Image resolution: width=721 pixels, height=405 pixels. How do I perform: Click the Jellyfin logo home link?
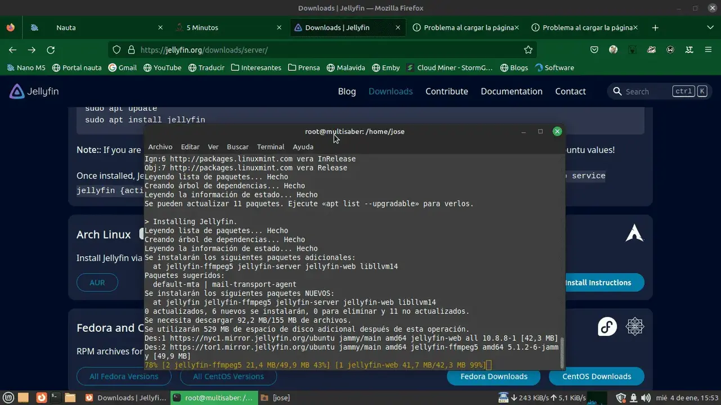tap(34, 91)
